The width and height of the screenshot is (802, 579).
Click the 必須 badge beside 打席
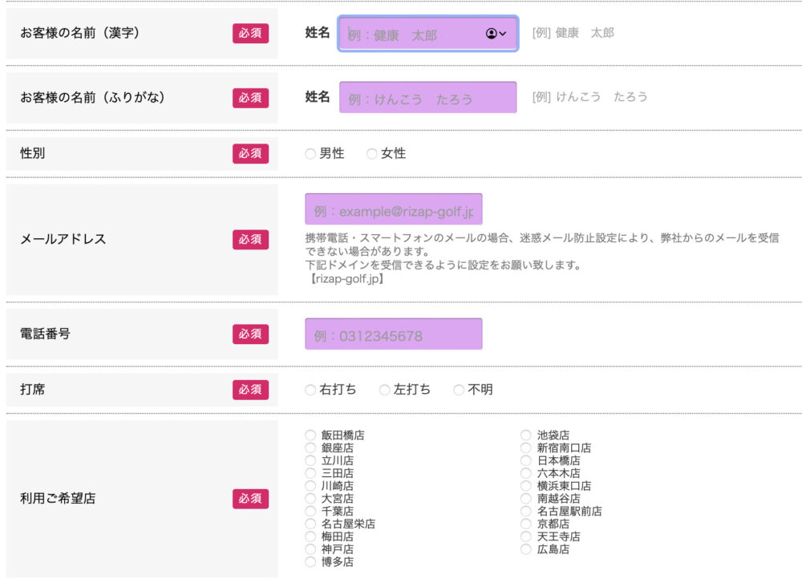click(x=250, y=390)
